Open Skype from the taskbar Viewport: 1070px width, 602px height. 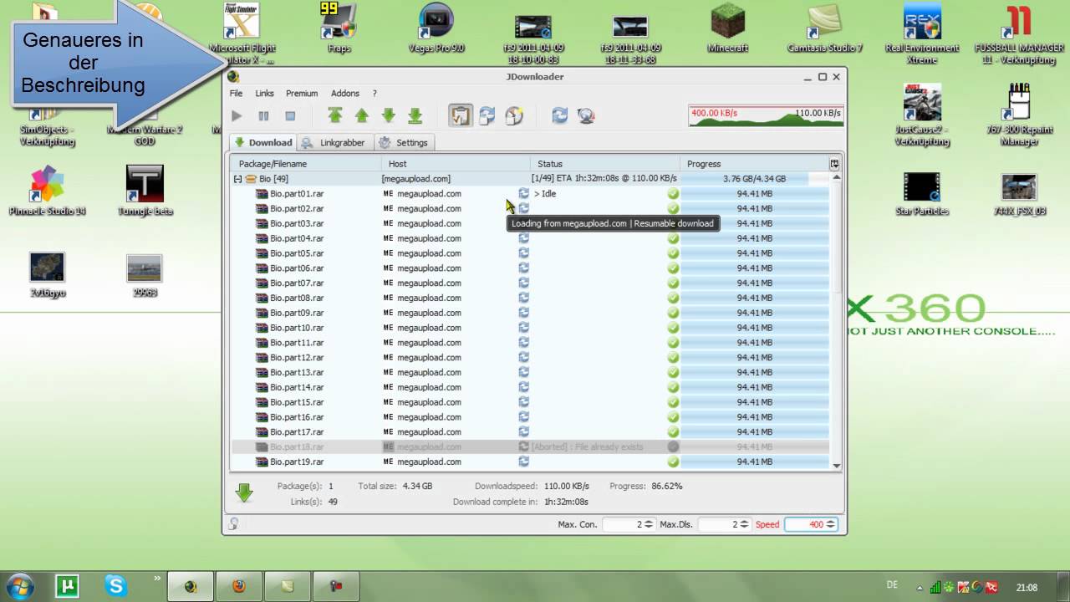coord(115,585)
